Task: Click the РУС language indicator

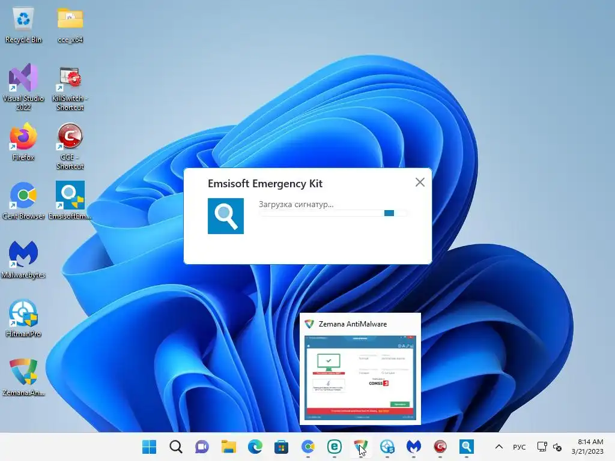Action: [x=520, y=447]
